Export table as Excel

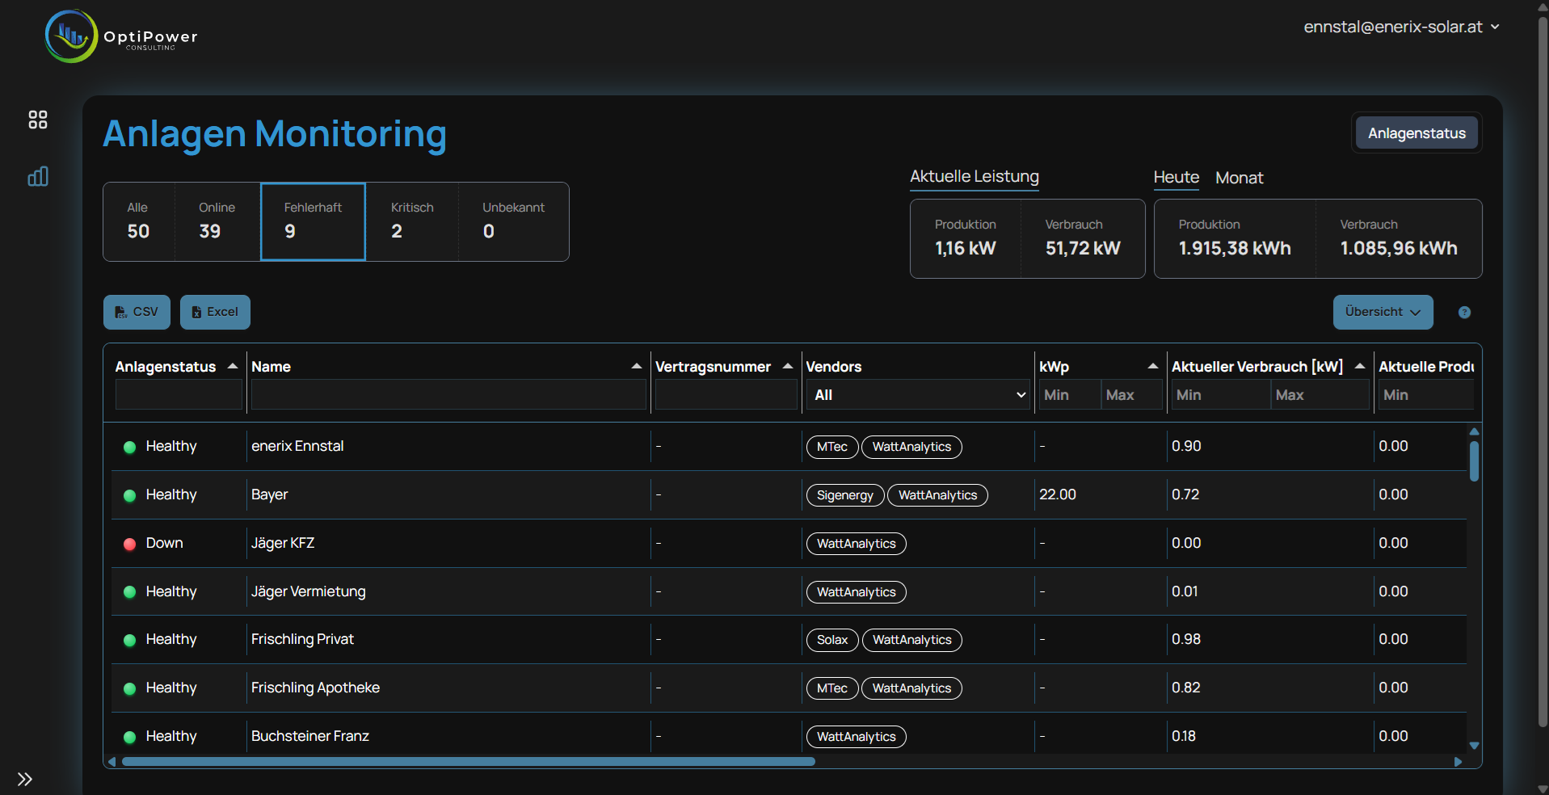[x=215, y=312]
